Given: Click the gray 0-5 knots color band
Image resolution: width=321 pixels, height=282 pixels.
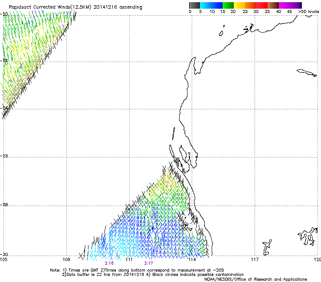Looking at the screenshot, I should pos(194,5).
